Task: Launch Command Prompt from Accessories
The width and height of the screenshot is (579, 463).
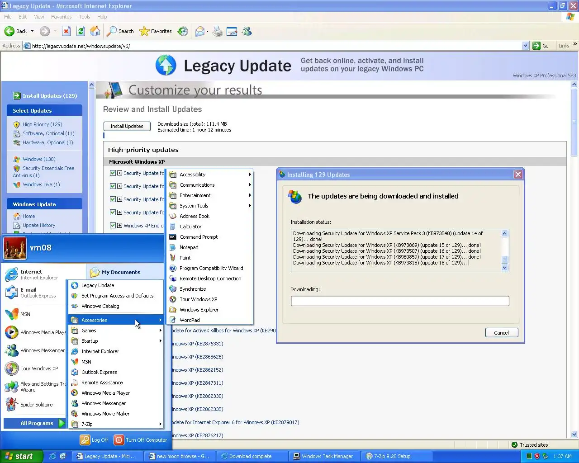Action: point(209,237)
